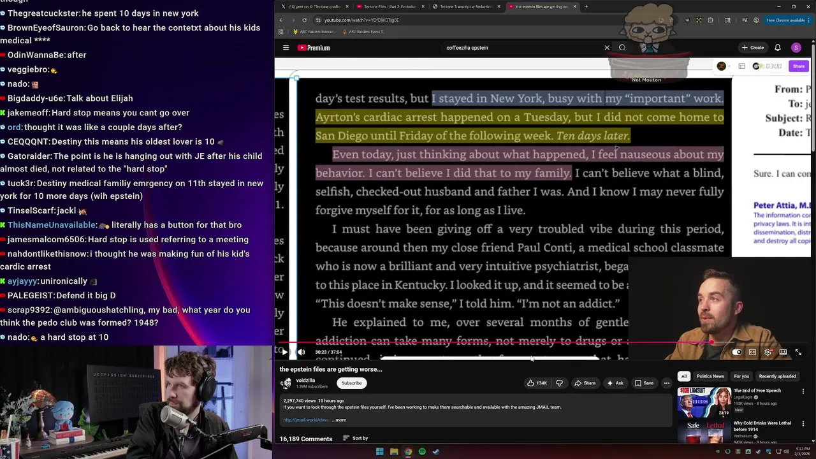Go to YouTube Premium home logo
The height and width of the screenshot is (459, 816).
coord(314,48)
